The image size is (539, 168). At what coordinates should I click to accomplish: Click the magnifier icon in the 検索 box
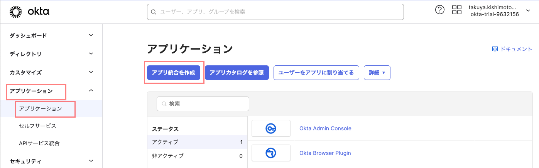point(164,104)
